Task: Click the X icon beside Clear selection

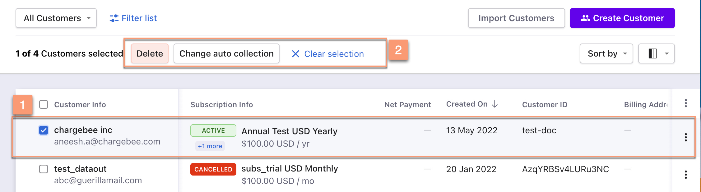Action: 295,54
